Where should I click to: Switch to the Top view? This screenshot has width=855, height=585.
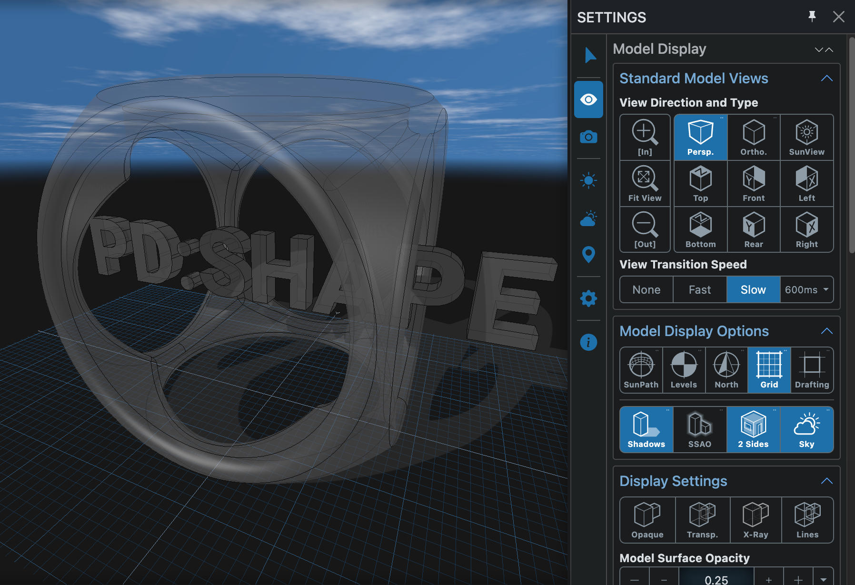(700, 183)
